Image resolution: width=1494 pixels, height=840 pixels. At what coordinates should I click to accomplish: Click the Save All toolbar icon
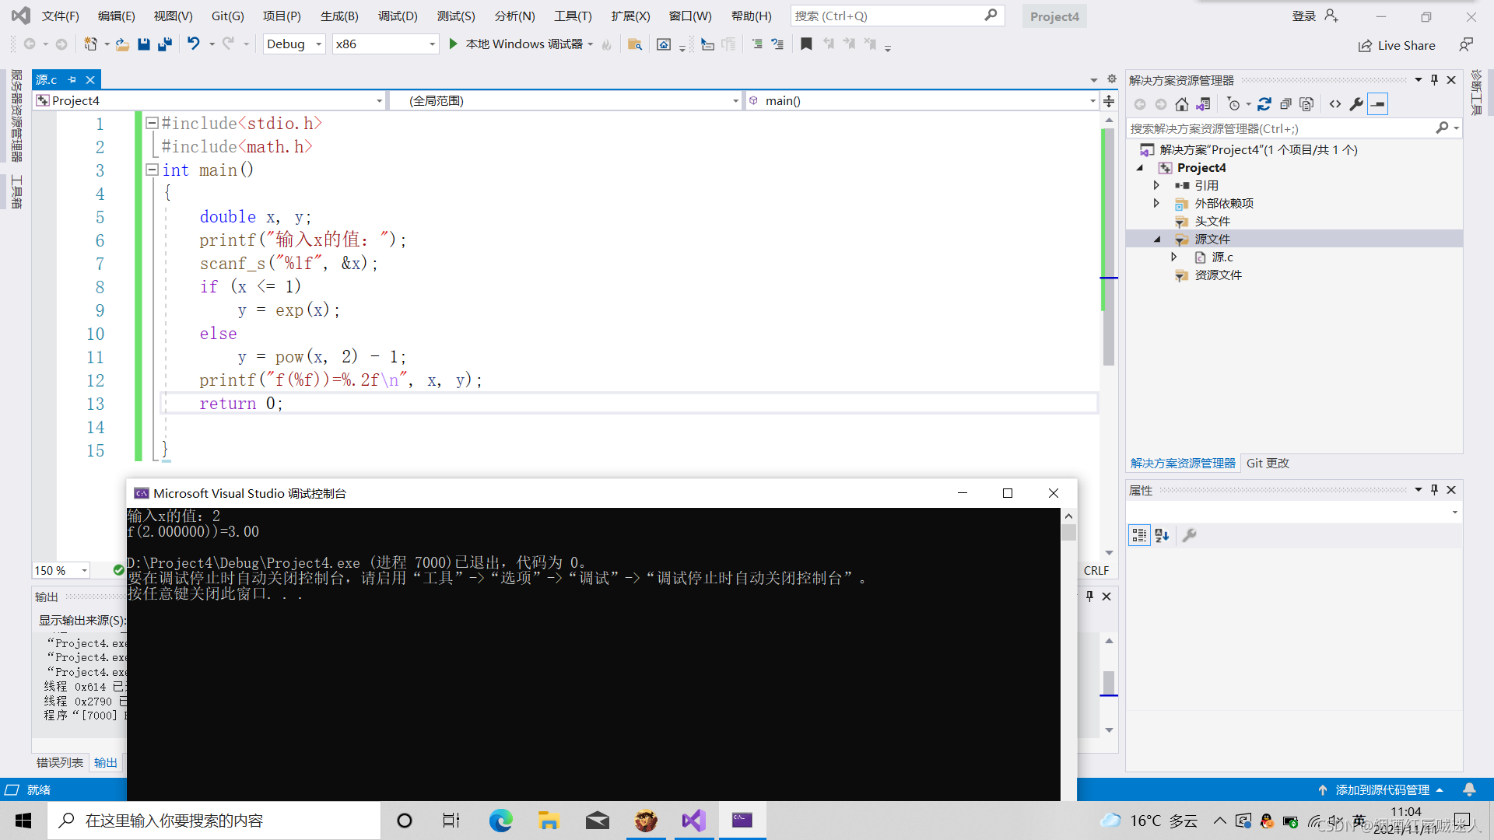(164, 44)
